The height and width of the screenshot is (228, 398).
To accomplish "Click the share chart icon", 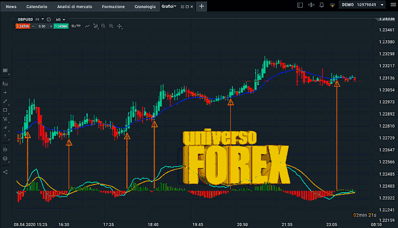I will pos(5,172).
